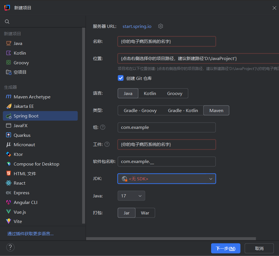Screen dimensions: 279x256
Task: Open the Java version 17 dropdown
Action: [131, 196]
